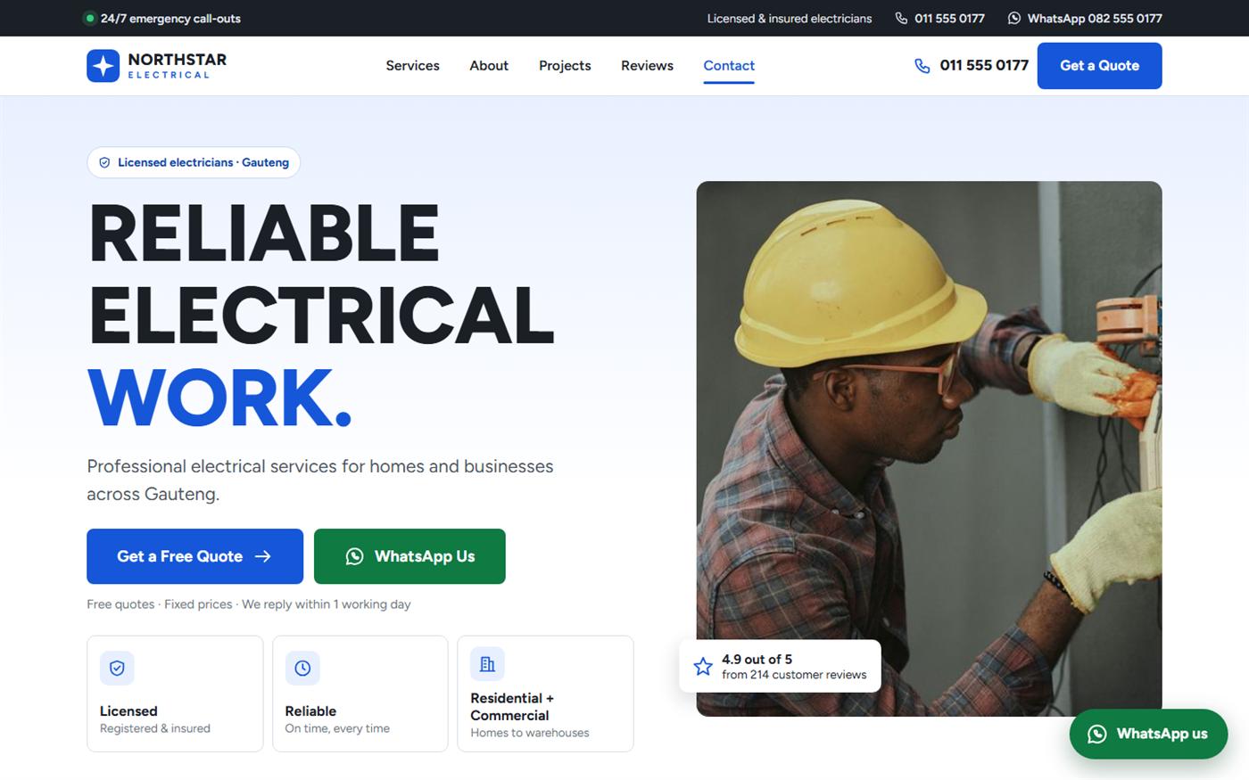
Task: Click 'Free quotes · Fixed prices' line
Action: [x=249, y=604]
